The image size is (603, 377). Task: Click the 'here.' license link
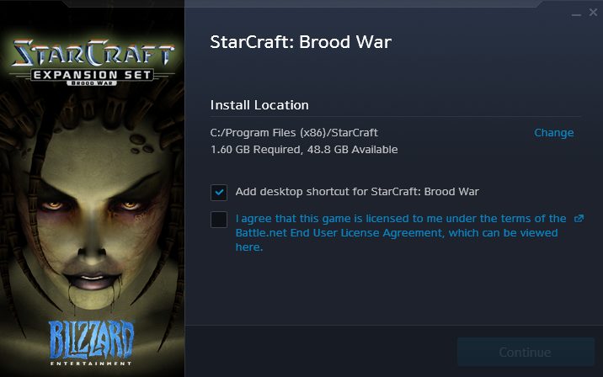click(249, 247)
